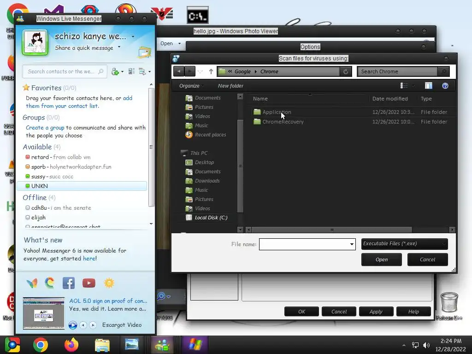Select This PC in navigation pane
472x354 pixels.
pos(194,153)
